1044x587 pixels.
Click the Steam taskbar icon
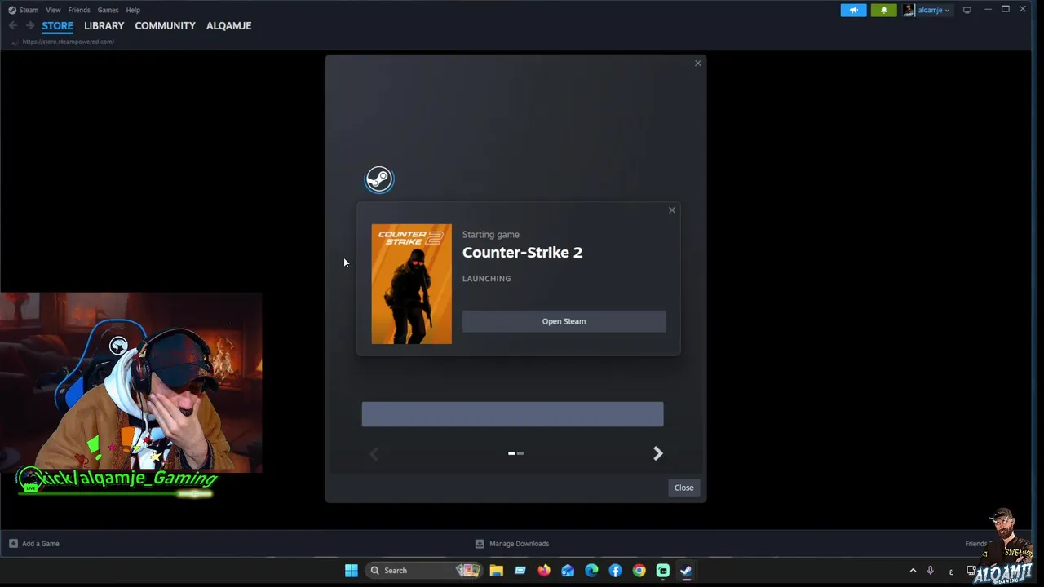(x=687, y=571)
